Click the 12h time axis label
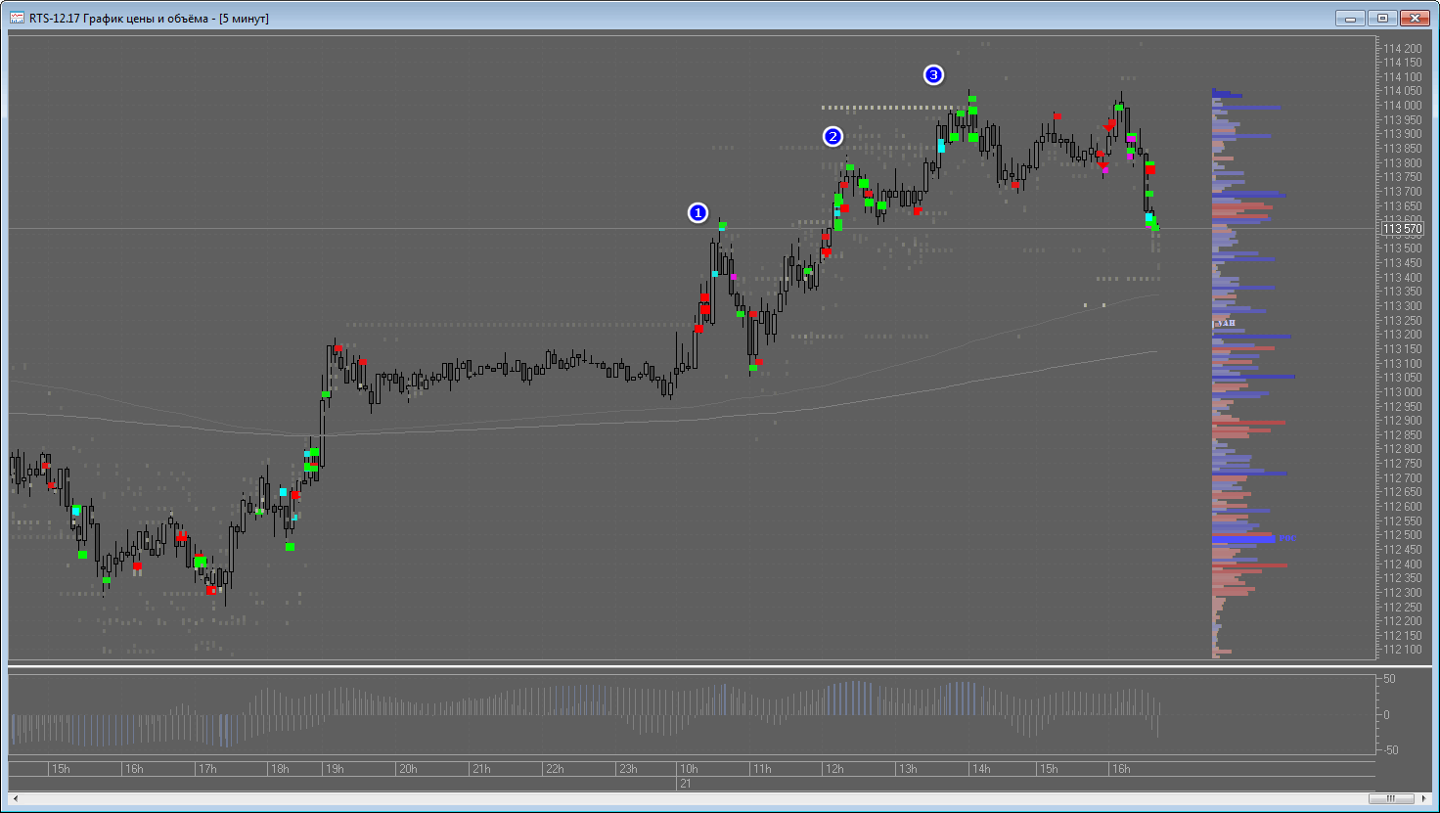1440x813 pixels. click(x=834, y=769)
